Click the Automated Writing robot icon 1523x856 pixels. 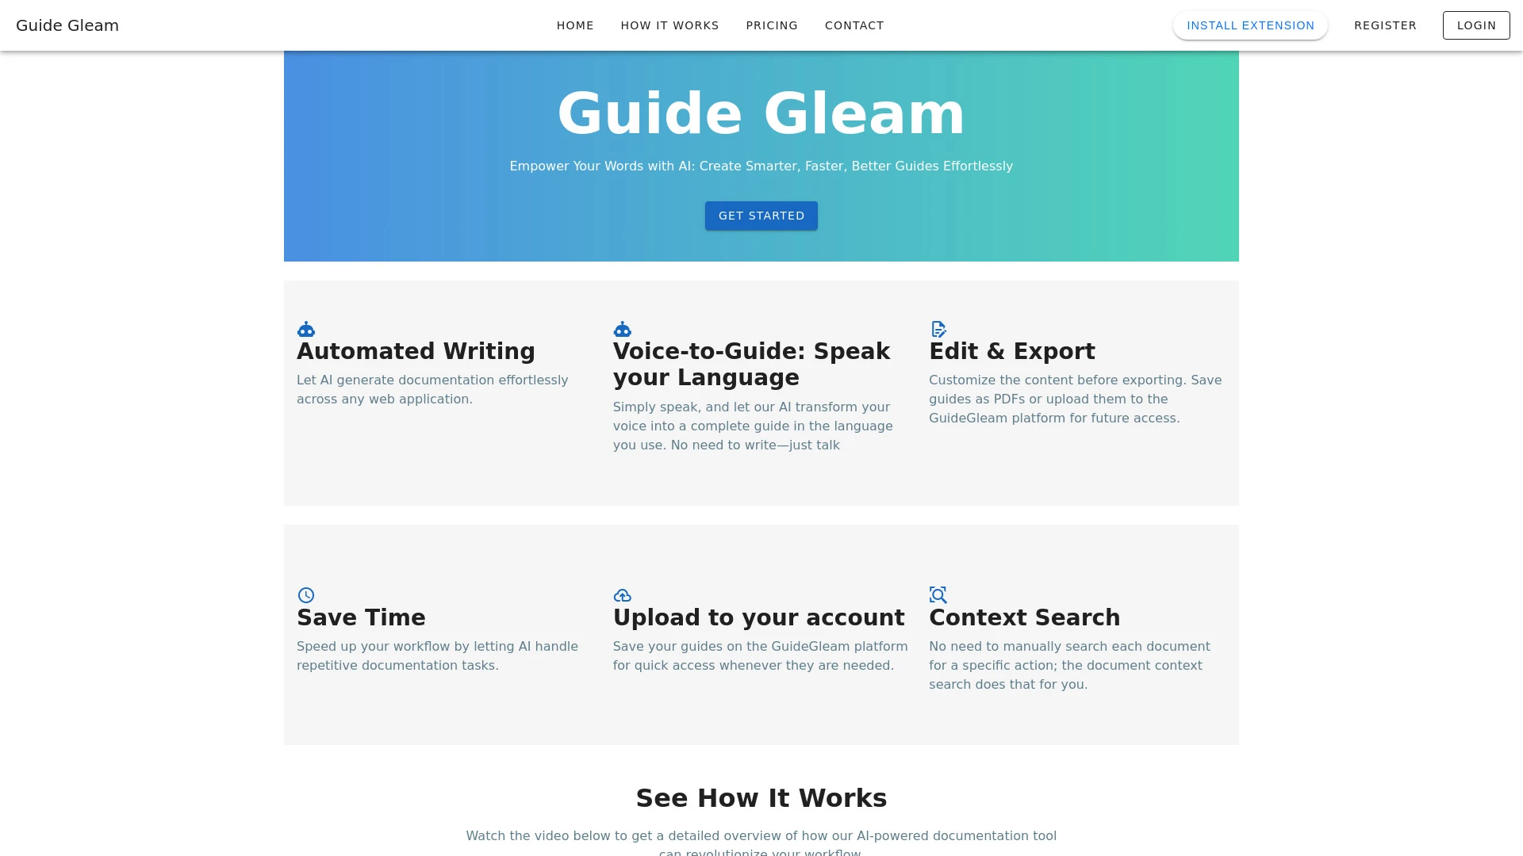coord(305,329)
